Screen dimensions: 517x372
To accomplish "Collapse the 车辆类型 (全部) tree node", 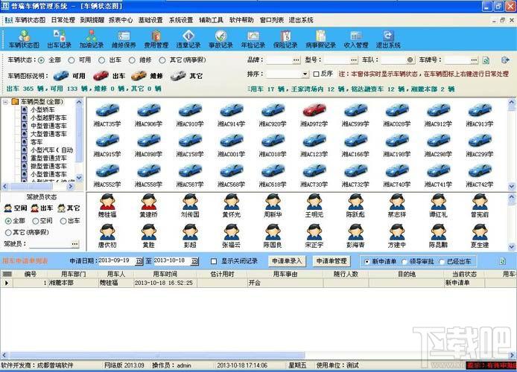I will [x=7, y=101].
